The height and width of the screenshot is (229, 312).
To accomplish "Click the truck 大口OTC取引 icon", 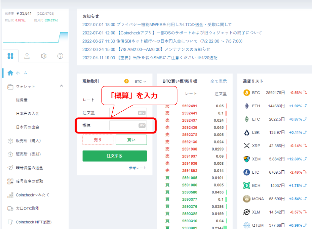I will pyautogui.click(x=10, y=209).
